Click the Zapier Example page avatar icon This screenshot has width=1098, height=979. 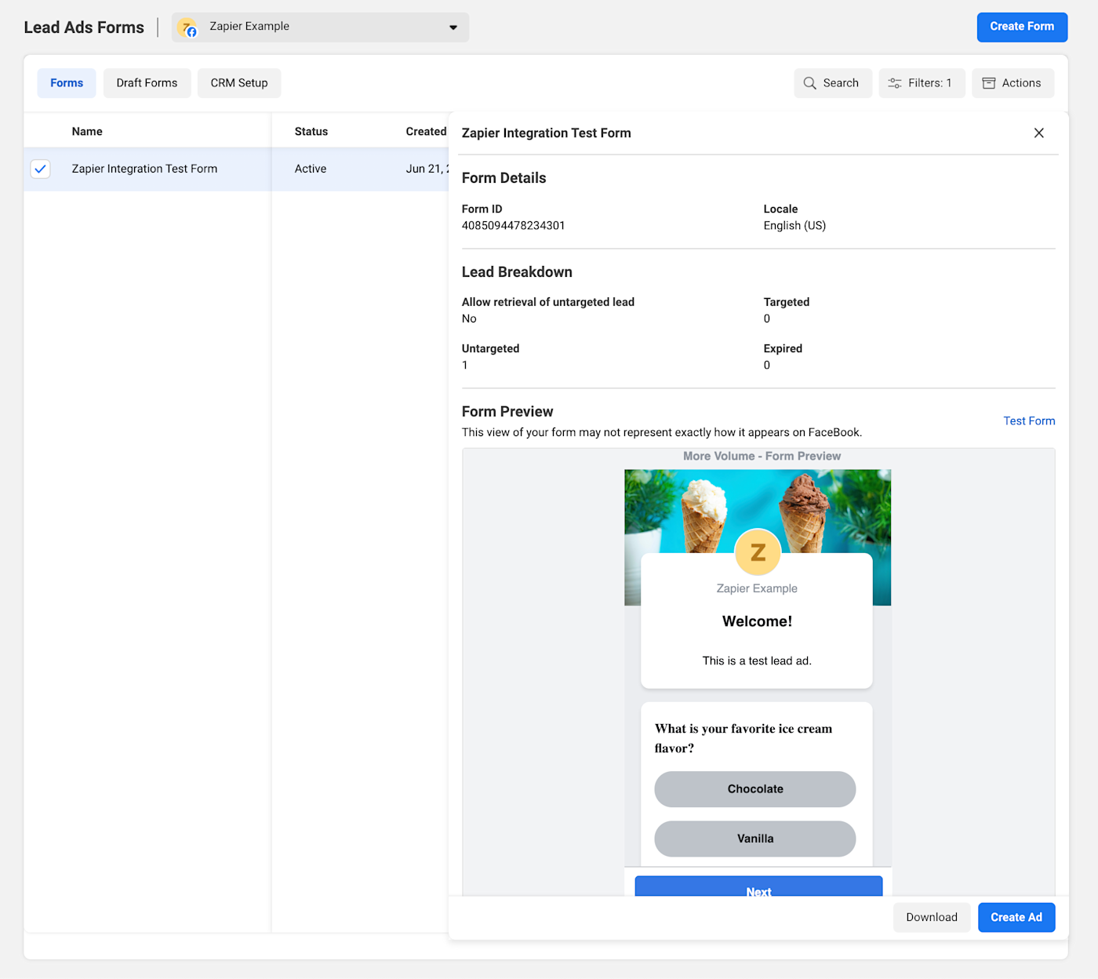pos(187,28)
